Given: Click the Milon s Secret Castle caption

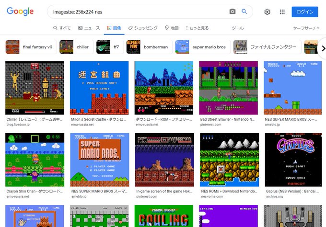Looking at the screenshot, I should (x=98, y=119).
